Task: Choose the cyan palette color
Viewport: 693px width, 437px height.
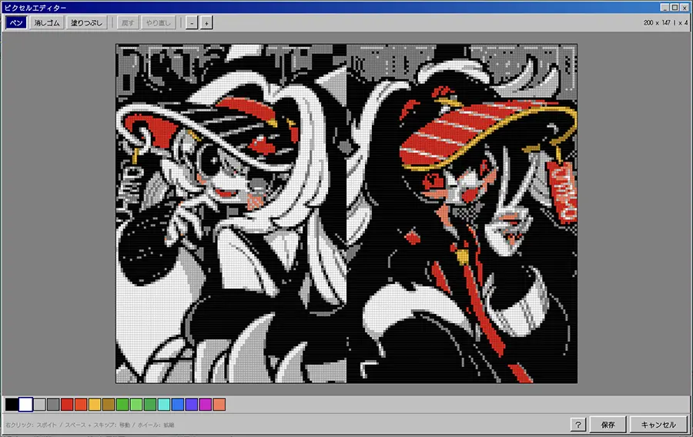Action: [x=164, y=405]
